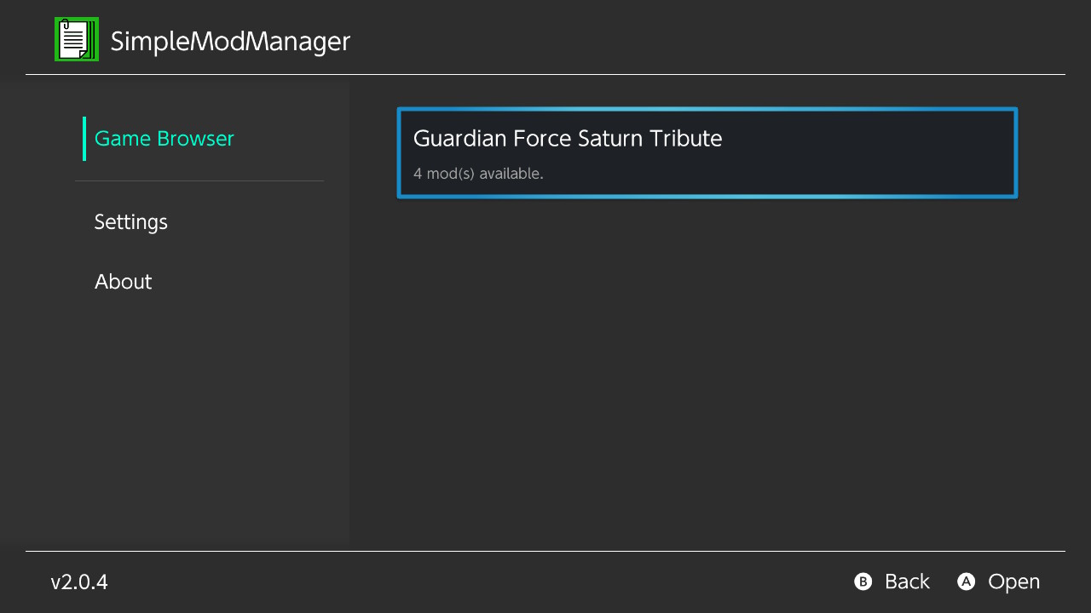Click the Open label in the footer
Screen dimensions: 1091x613
1014,582
